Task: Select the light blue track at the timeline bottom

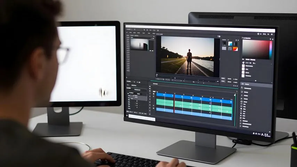Action: (194, 114)
